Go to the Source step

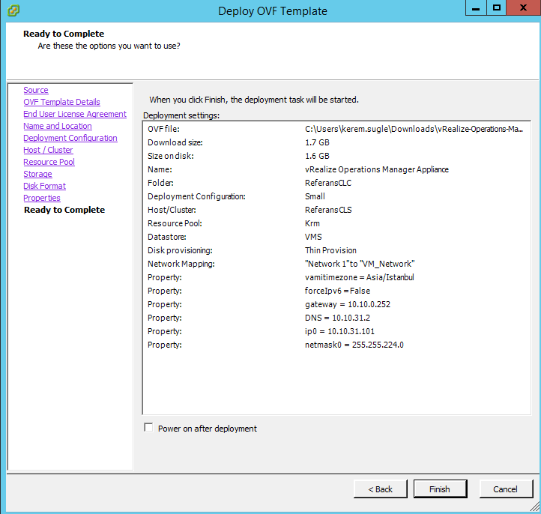coord(36,90)
